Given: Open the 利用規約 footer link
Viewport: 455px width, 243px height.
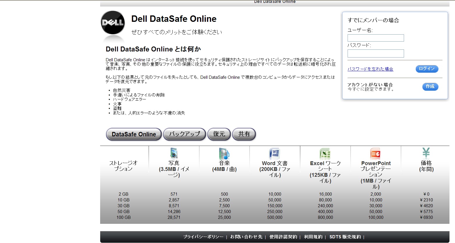Looking at the screenshot, I should 313,237.
